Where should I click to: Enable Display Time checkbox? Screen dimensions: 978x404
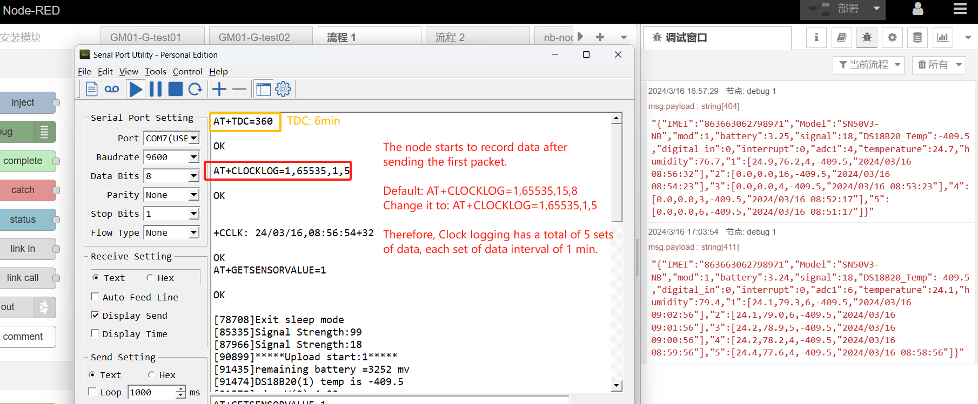pos(95,333)
